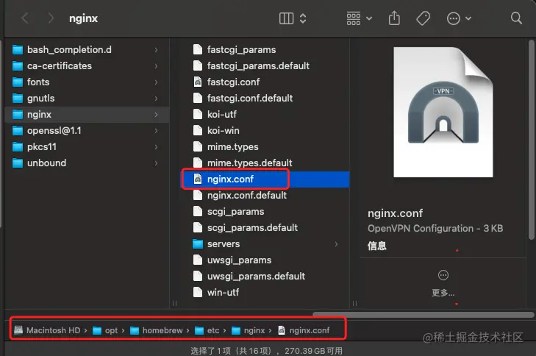The width and height of the screenshot is (536, 356).
Task: Click the Share toolbar icon
Action: click(394, 18)
